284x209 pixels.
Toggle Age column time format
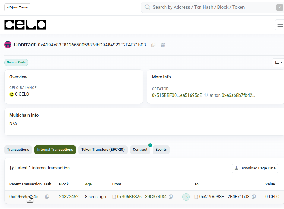coord(88,184)
